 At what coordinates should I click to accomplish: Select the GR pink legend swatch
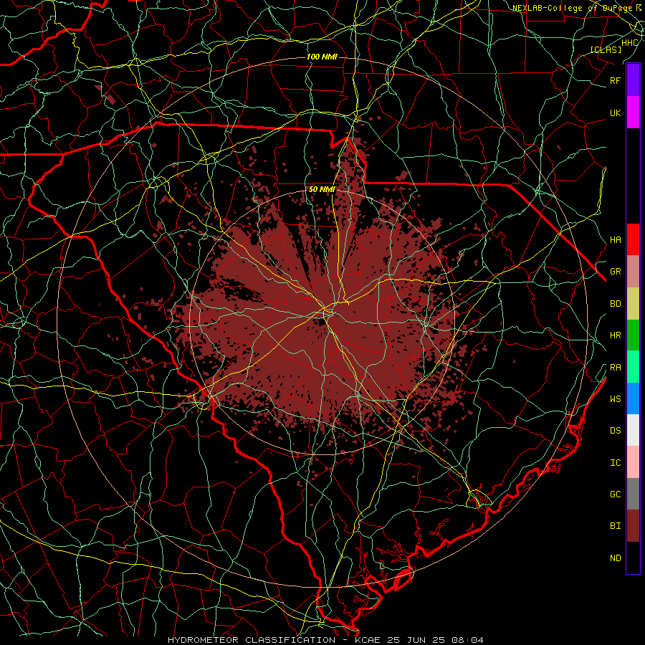[x=633, y=272]
